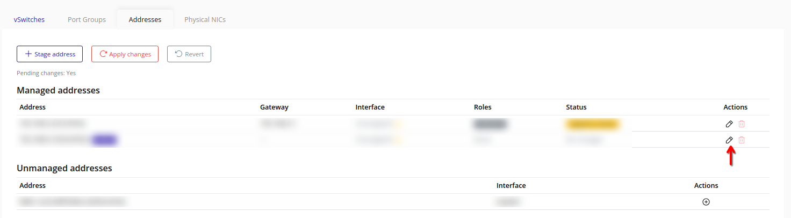This screenshot has height=218, width=791.
Task: Click the Stage address button
Action: point(49,54)
